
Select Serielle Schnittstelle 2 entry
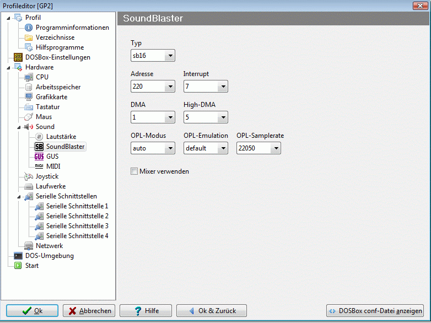[77, 216]
